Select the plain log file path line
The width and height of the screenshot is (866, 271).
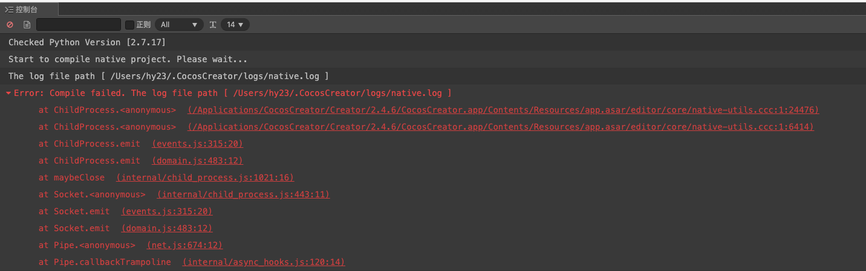click(169, 76)
